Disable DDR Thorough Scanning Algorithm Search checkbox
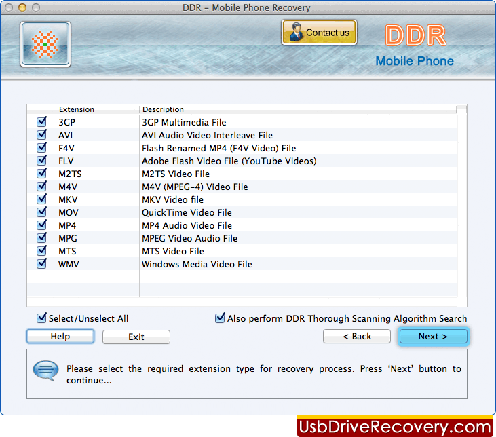496x437 pixels. 220,318
